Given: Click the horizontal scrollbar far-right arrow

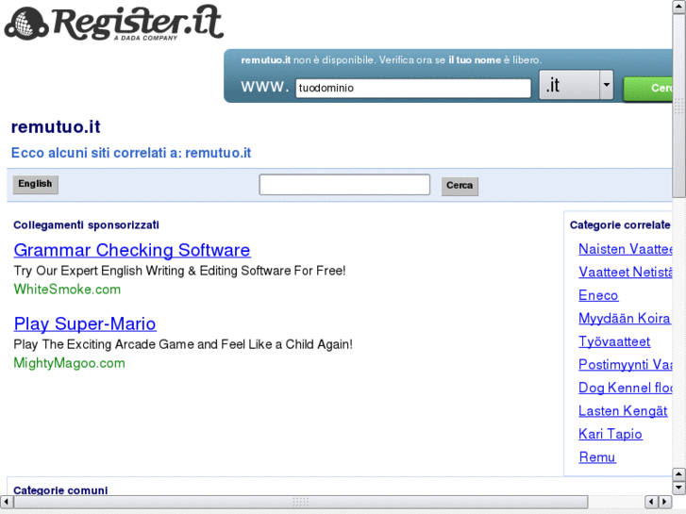Looking at the screenshot, I should (x=665, y=502).
